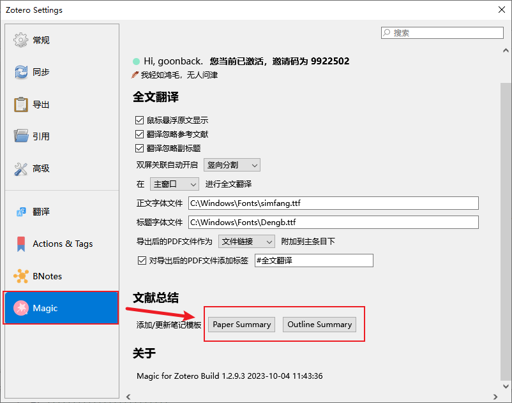This screenshot has height=403, width=512.
Task: Click the vertical scrollbar down arrow
Action: pyautogui.click(x=506, y=386)
